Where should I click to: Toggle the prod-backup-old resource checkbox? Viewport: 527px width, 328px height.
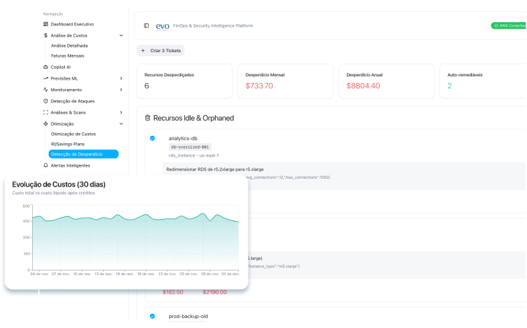pos(153,316)
